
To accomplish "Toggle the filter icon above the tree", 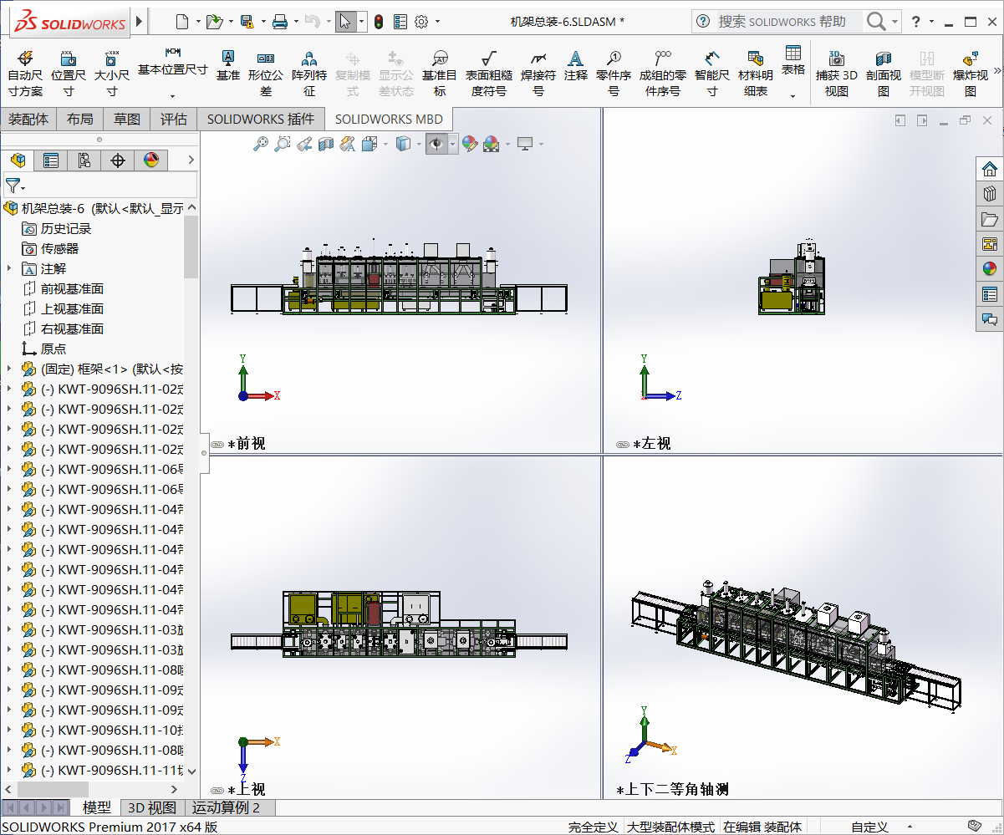I will tap(13, 184).
